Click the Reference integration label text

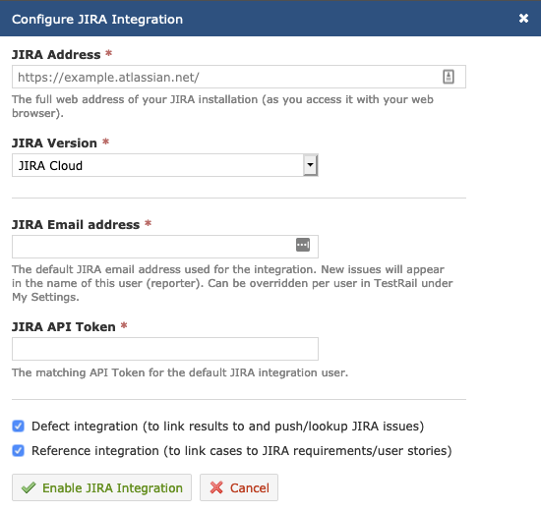click(242, 451)
